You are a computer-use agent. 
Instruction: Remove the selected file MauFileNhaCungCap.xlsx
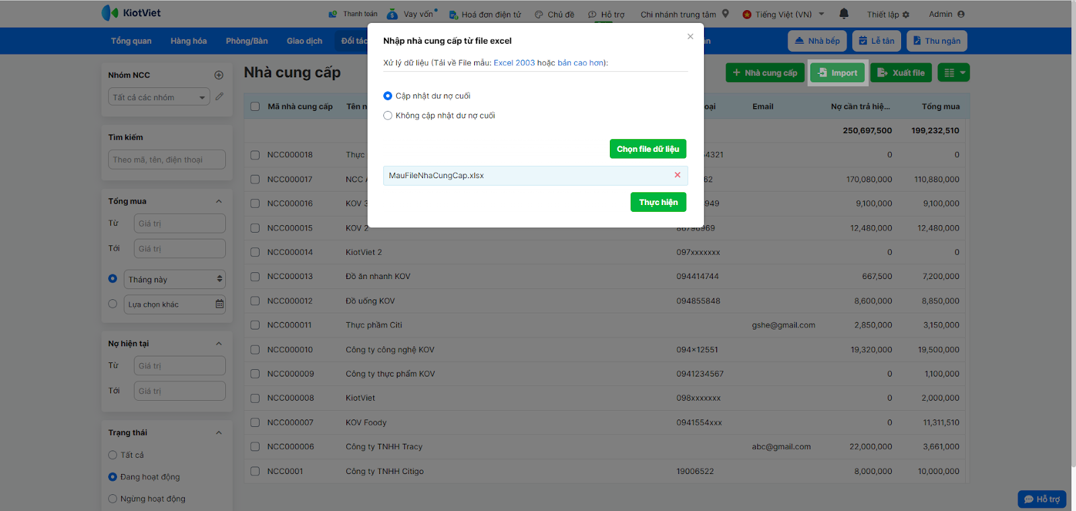pos(677,175)
